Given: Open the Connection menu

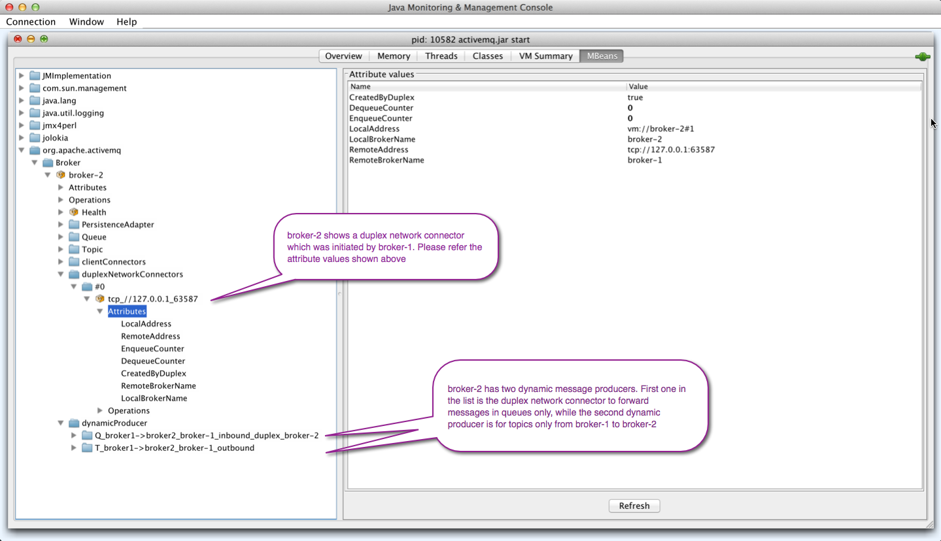Looking at the screenshot, I should [31, 22].
